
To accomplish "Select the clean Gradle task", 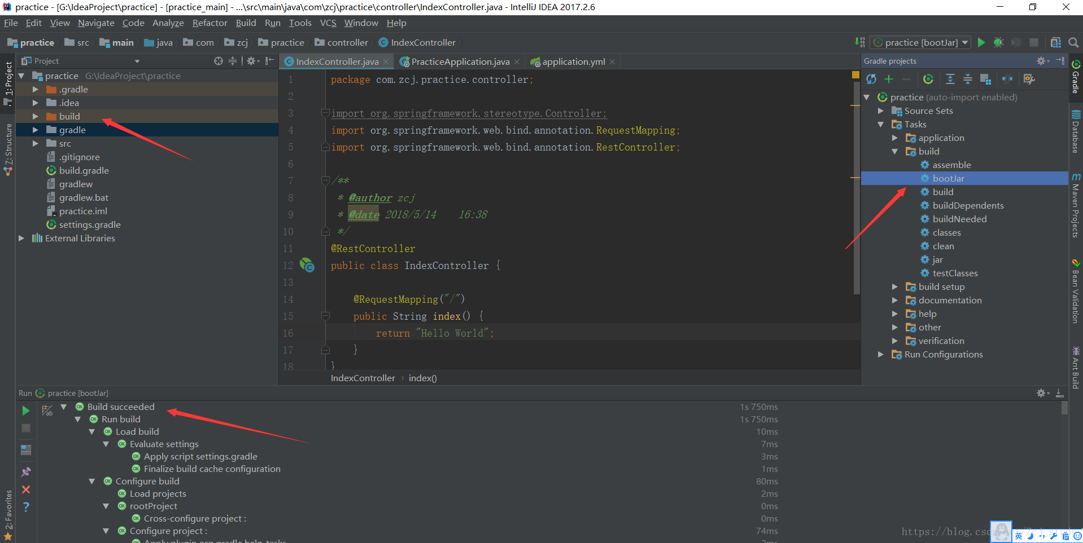I will pos(943,246).
